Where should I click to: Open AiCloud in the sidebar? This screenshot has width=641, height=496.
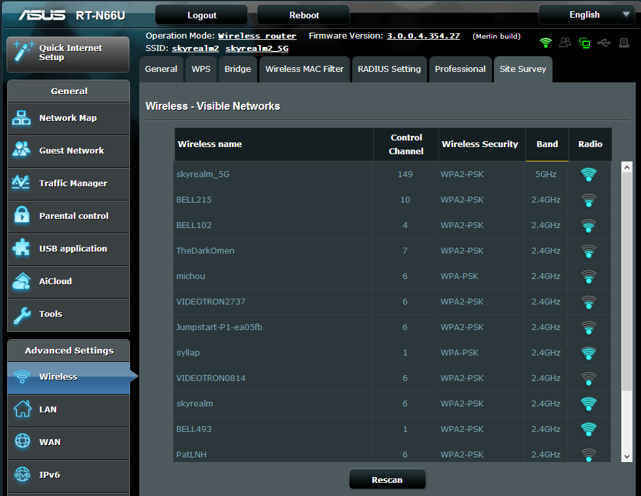pyautogui.click(x=69, y=282)
